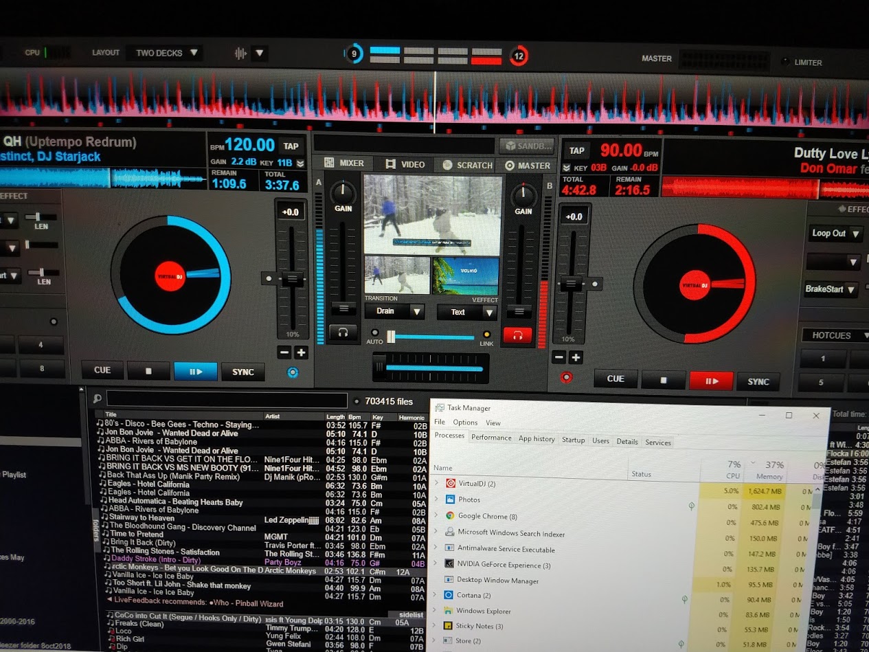Switch to the MIXER tab
The width and height of the screenshot is (869, 652).
tap(346, 164)
